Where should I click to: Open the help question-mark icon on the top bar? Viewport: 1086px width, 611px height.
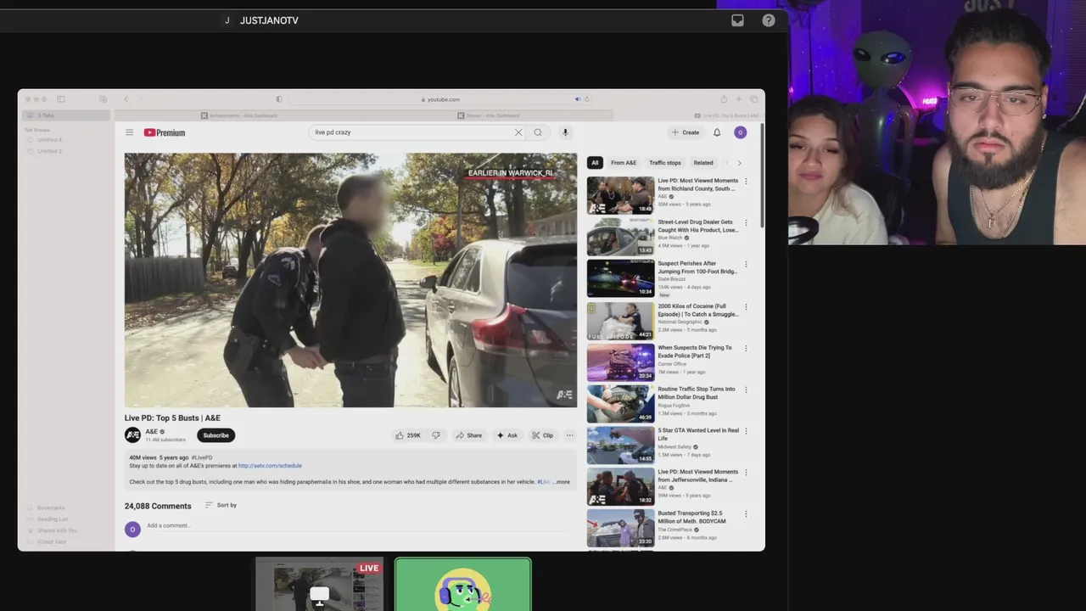(769, 20)
